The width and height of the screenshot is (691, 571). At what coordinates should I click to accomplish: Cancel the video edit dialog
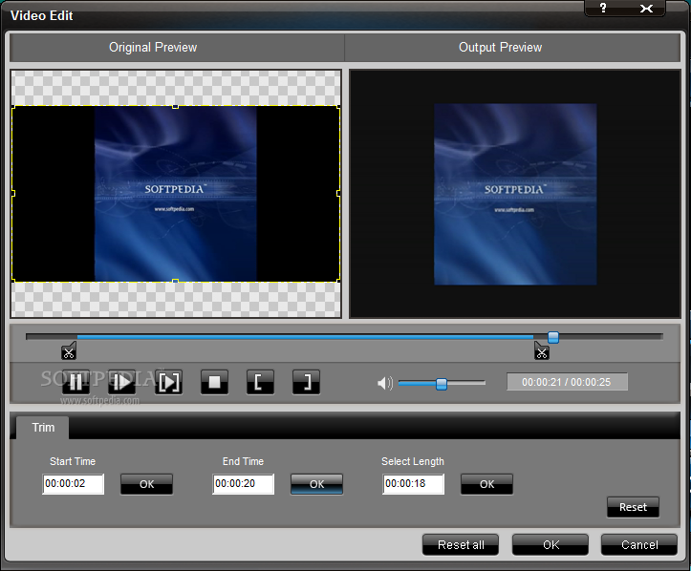pyautogui.click(x=639, y=545)
